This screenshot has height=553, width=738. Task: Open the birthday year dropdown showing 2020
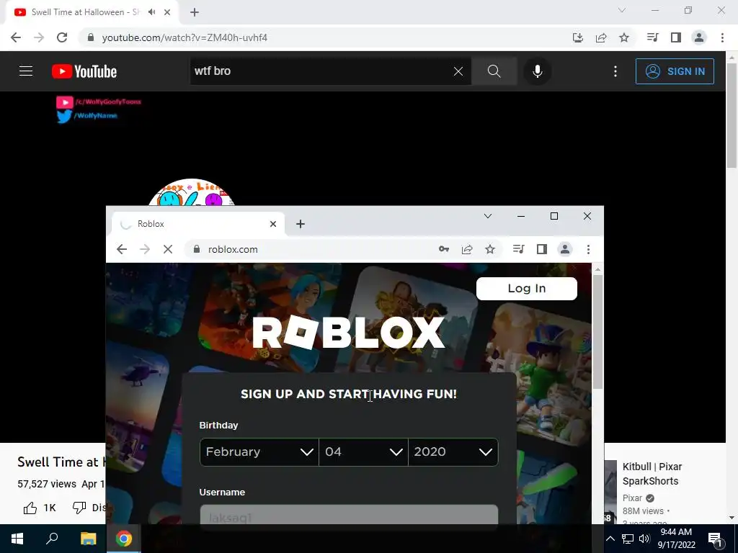[x=453, y=452]
